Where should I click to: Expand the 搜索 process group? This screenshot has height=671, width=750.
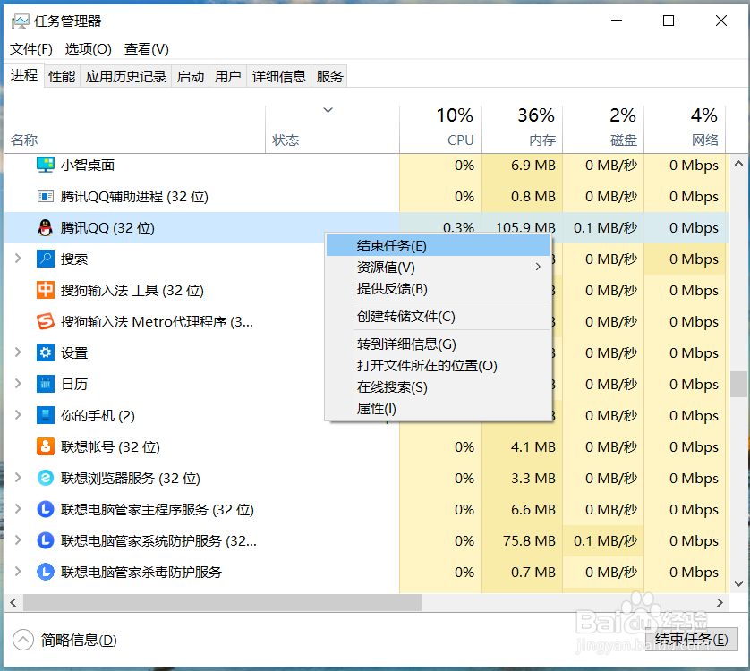point(18,259)
